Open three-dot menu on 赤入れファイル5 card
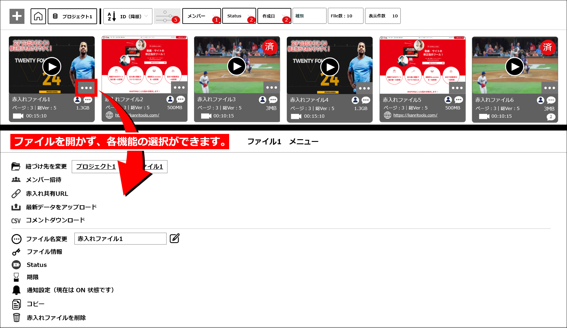Screen dimensions: 567x328 pos(457,88)
